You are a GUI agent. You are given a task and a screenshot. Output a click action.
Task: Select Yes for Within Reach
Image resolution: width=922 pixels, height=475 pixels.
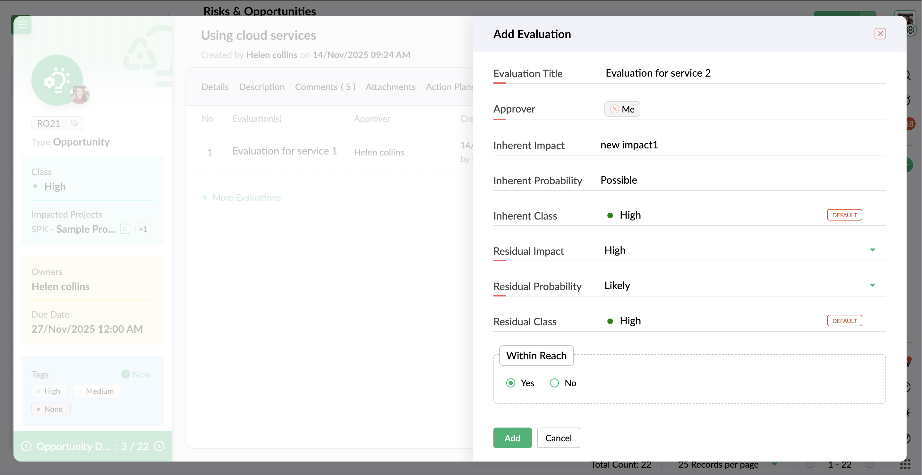pyautogui.click(x=511, y=383)
